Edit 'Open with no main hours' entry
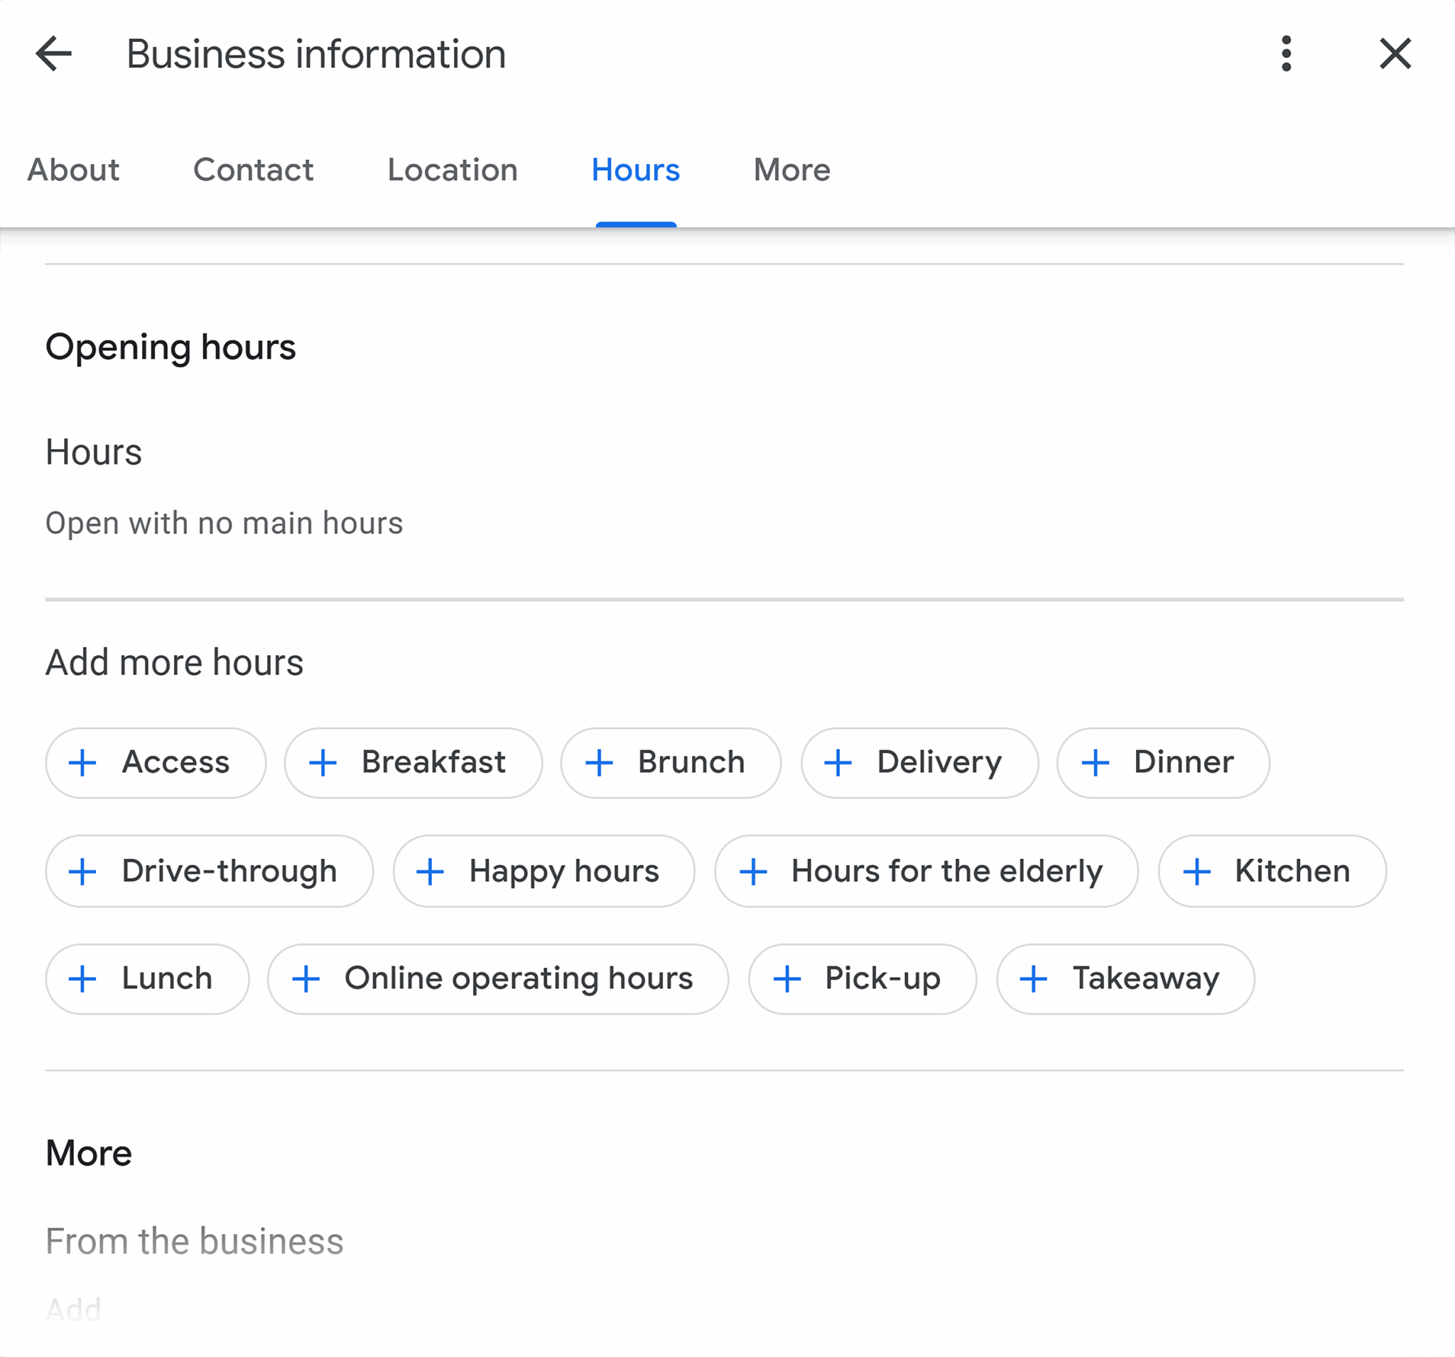Image resolution: width=1455 pixels, height=1357 pixels. click(224, 524)
